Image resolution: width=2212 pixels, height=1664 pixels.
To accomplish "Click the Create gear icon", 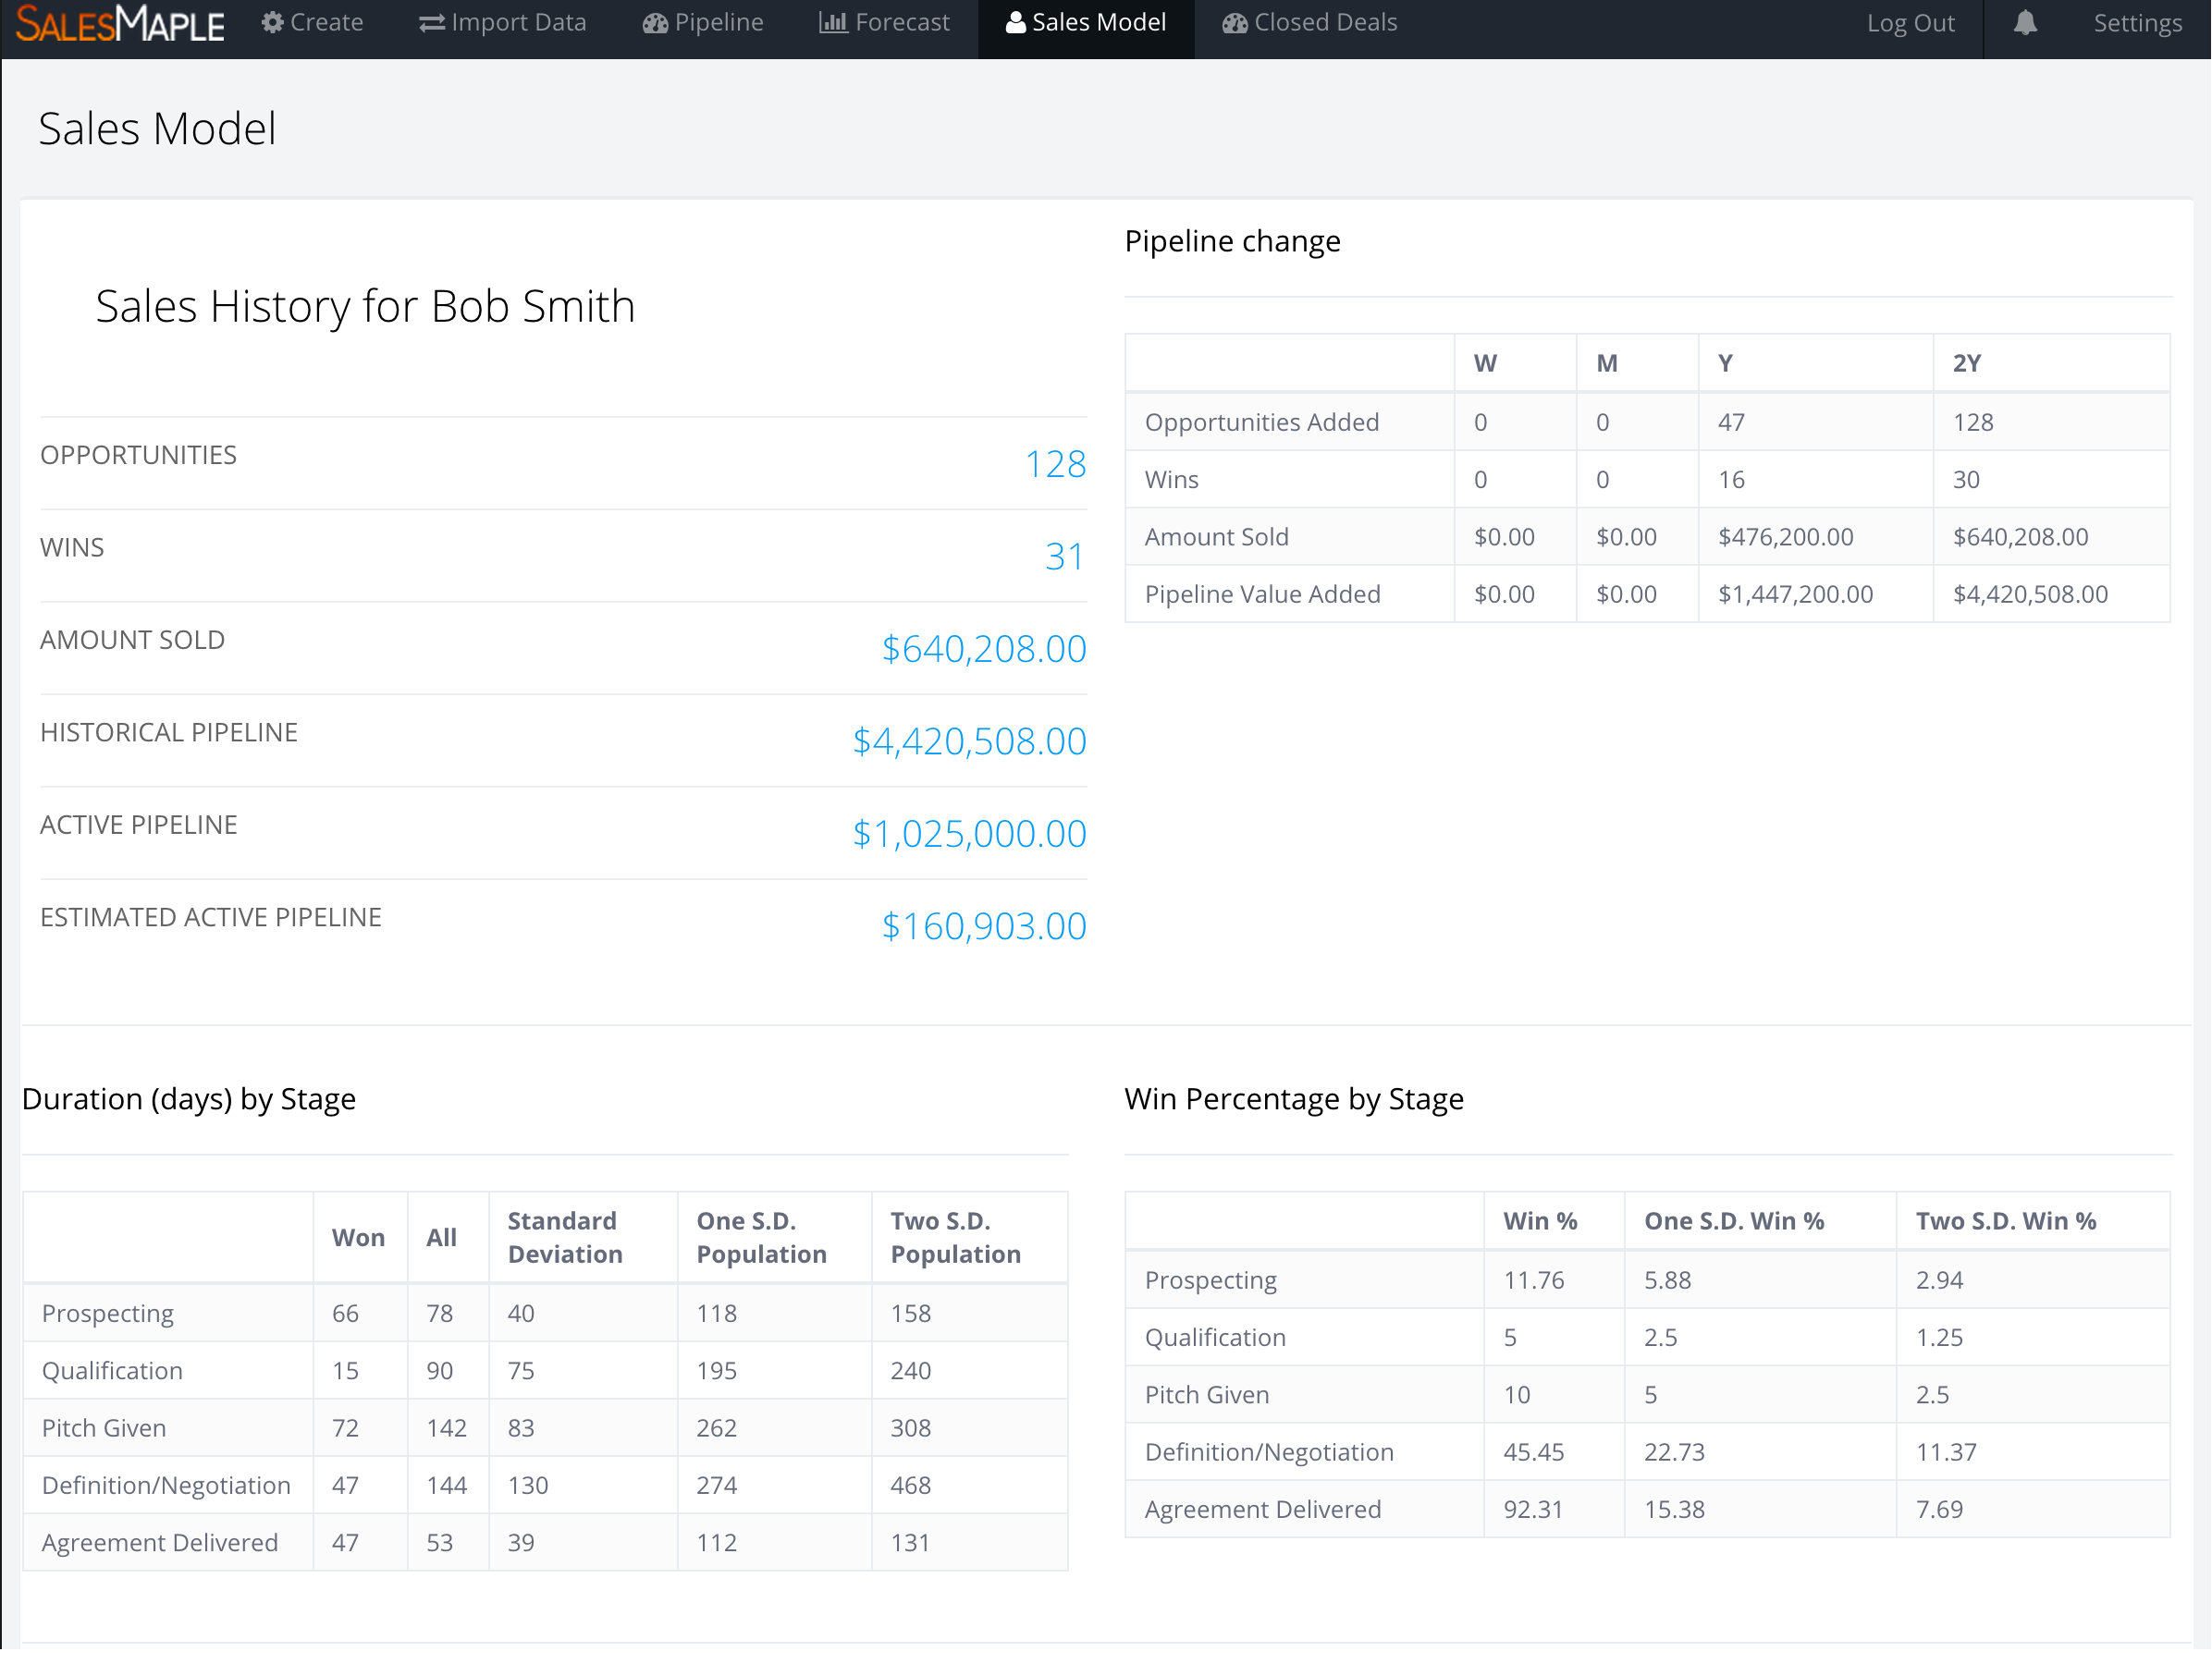I will tap(272, 23).
